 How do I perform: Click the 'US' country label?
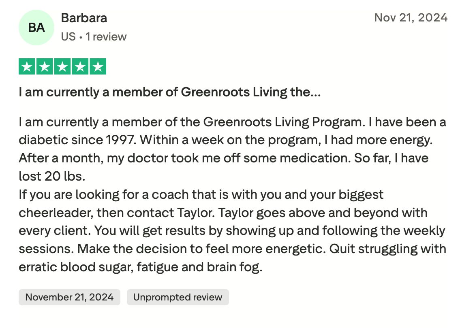[x=68, y=37]
